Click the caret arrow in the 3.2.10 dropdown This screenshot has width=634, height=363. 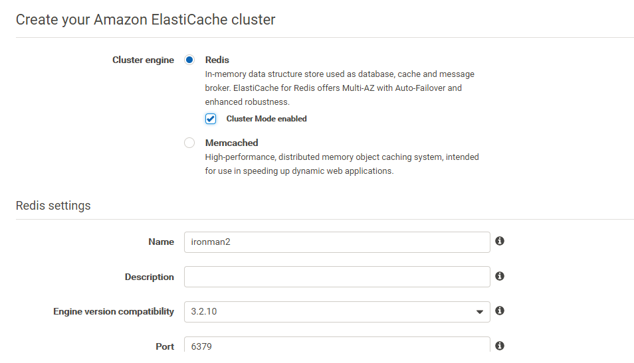[x=479, y=312]
